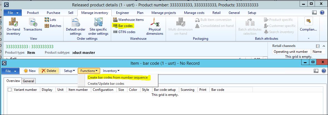Image resolution: width=328 pixels, height=115 pixels.
Task: Click the Delete button
Action: point(49,71)
